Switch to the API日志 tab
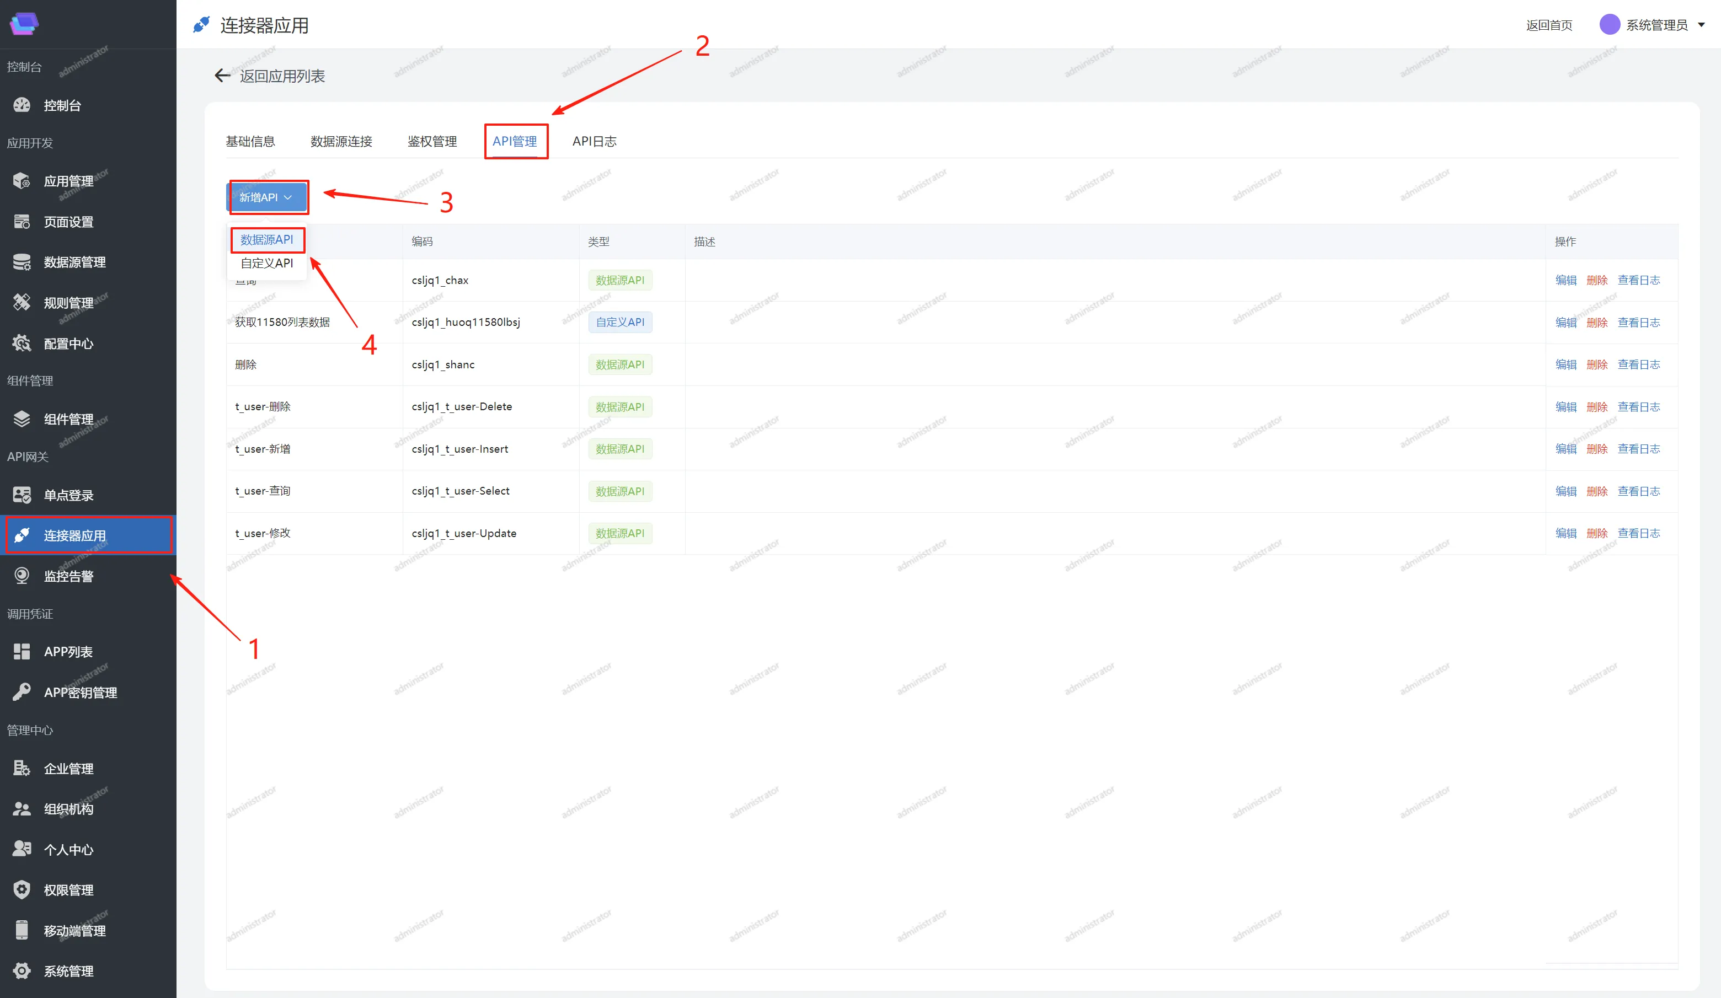Viewport: 1721px width, 998px height. click(594, 141)
